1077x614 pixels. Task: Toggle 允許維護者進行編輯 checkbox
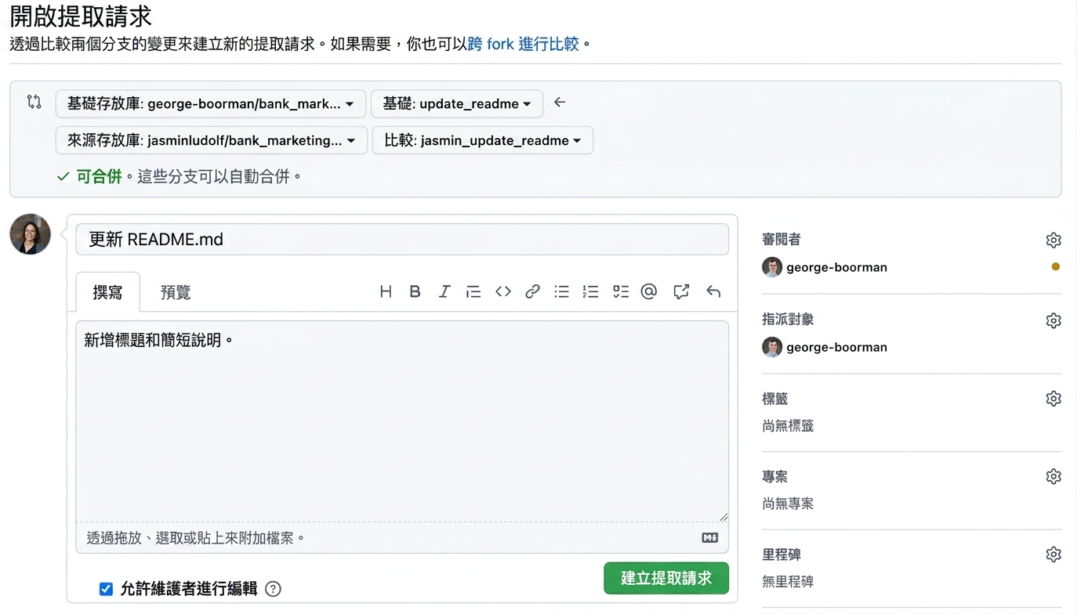(106, 589)
